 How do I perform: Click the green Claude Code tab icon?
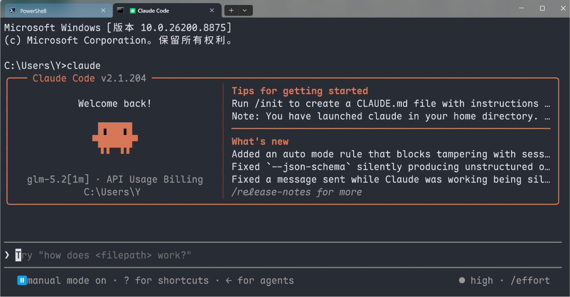point(133,10)
